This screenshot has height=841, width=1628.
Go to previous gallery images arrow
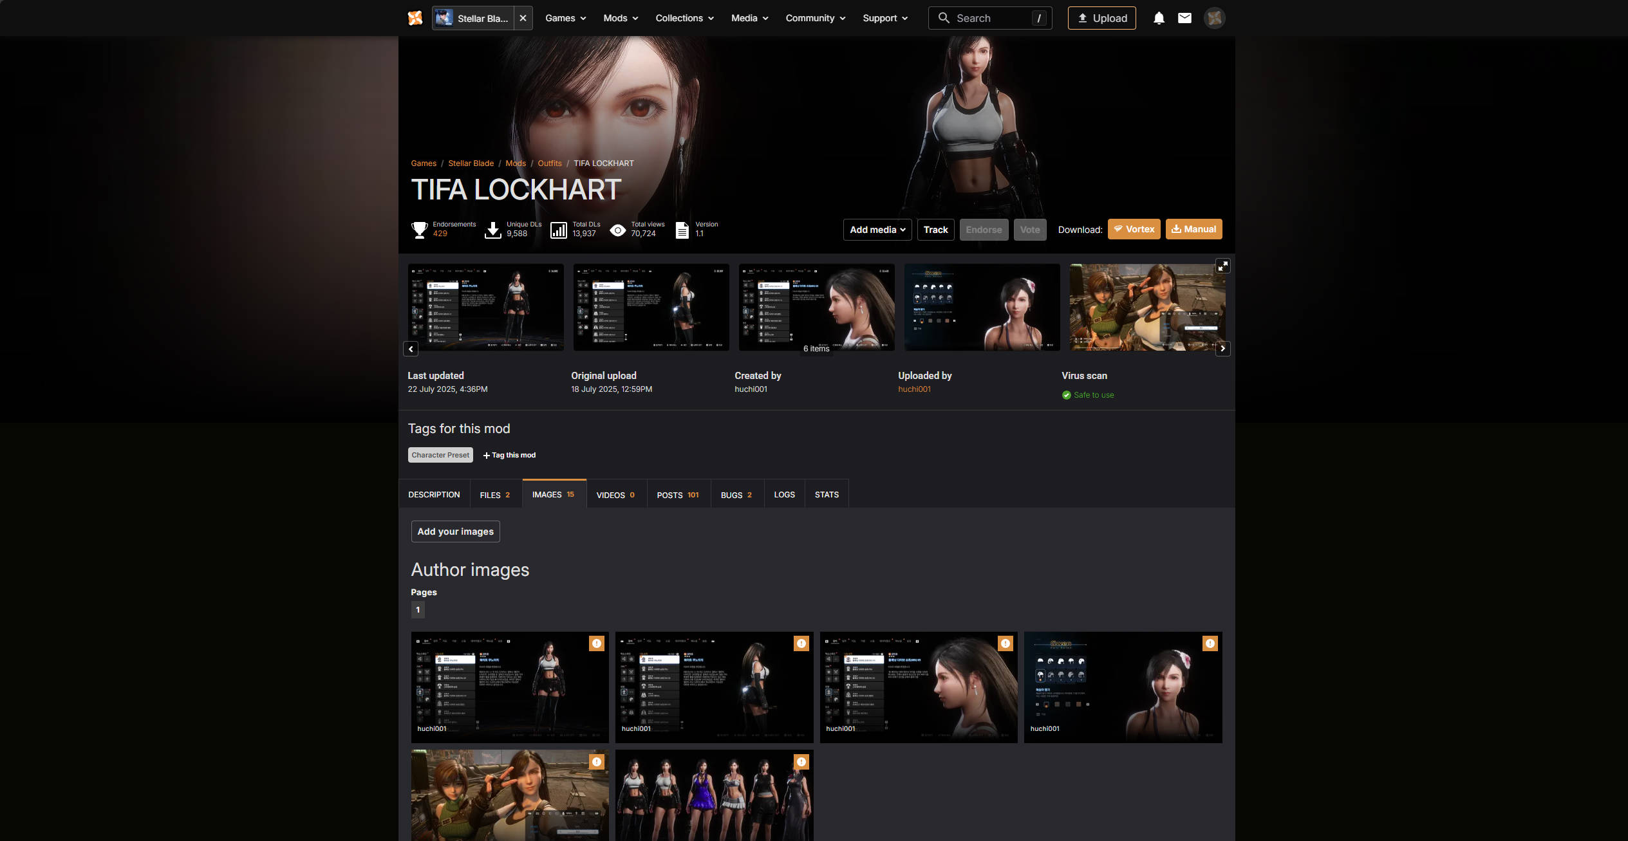coord(411,349)
